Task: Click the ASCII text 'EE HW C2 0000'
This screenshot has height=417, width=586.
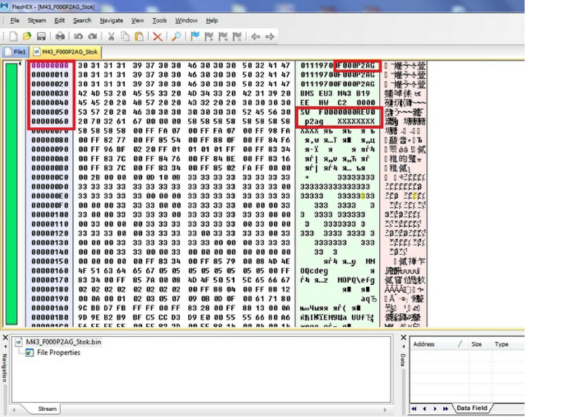Action: [338, 103]
